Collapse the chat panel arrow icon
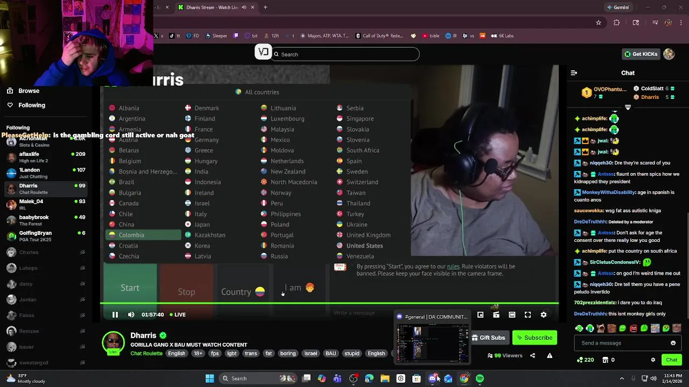The width and height of the screenshot is (689, 387). coord(574,73)
